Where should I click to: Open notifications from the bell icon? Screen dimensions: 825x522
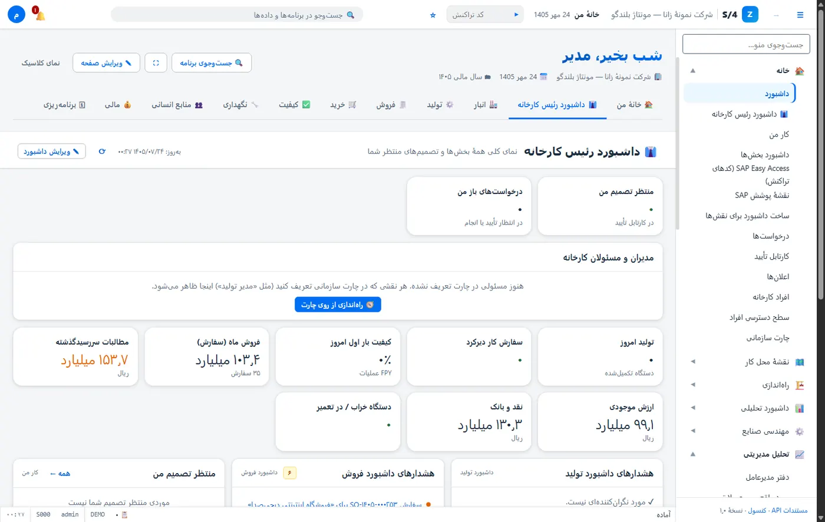pos(40,15)
